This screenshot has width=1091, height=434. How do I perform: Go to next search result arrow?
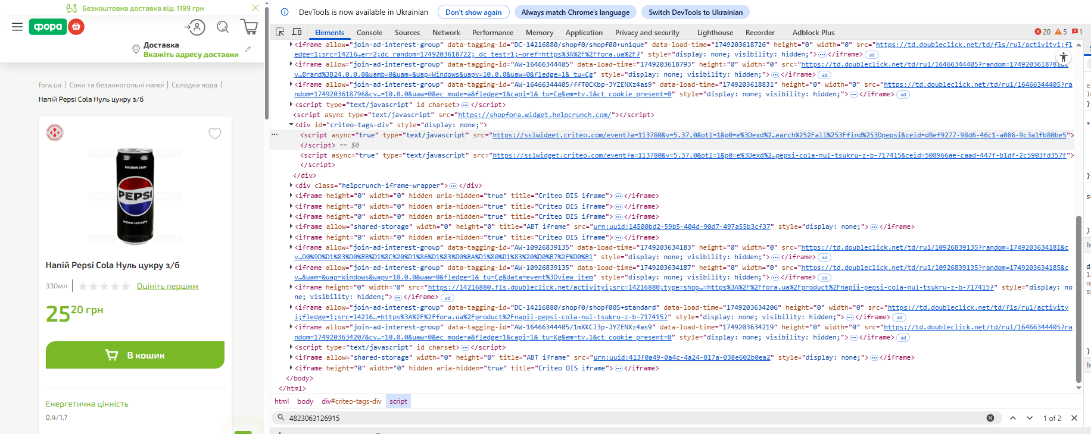pyautogui.click(x=1030, y=418)
